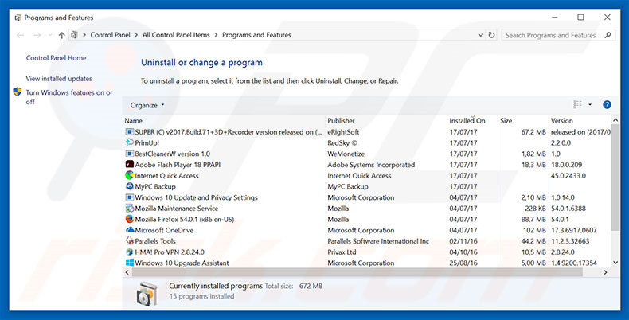Open Control Panel Home link

click(57, 58)
